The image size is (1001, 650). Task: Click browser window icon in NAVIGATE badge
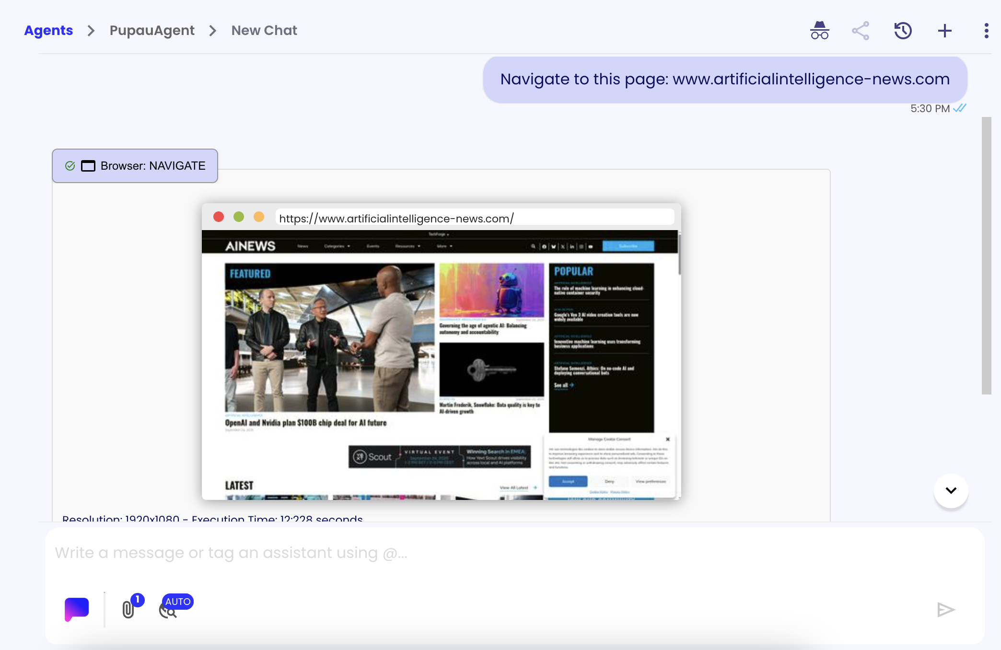coord(88,166)
